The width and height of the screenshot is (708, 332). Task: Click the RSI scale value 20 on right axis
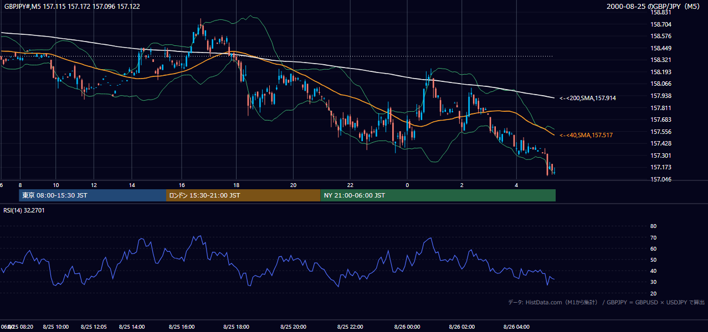[653, 294]
